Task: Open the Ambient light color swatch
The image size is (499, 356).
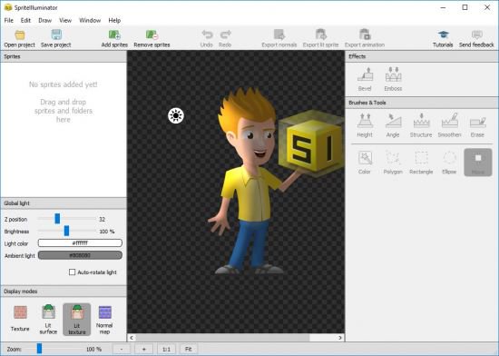Action: [80, 255]
